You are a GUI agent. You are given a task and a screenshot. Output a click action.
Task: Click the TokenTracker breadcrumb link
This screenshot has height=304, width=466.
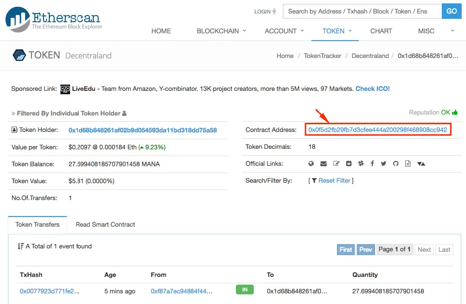(x=322, y=56)
